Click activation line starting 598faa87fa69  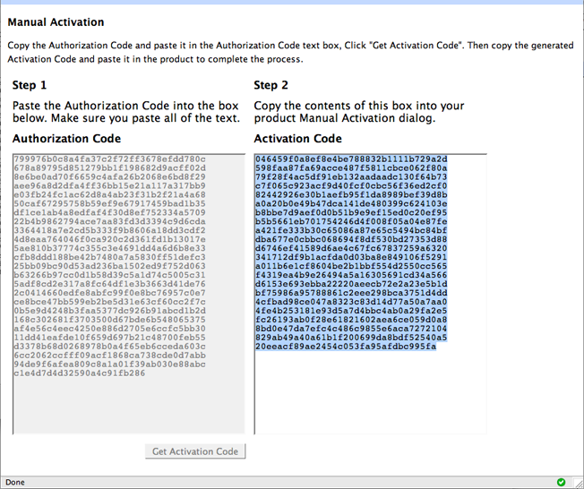point(351,168)
